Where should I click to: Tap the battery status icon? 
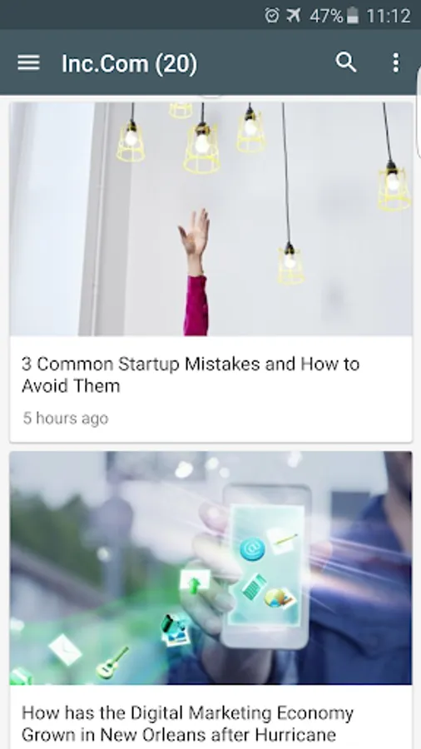352,16
